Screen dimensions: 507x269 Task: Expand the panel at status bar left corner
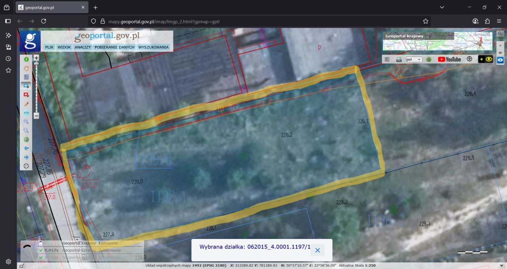pyautogui.click(x=22, y=265)
